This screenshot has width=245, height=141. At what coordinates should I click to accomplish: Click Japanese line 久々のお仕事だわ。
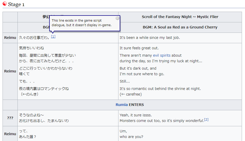click(34, 38)
